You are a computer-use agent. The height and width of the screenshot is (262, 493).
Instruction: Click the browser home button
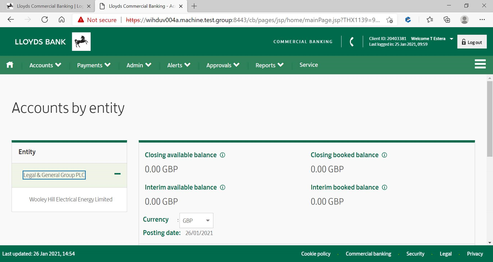tap(62, 20)
